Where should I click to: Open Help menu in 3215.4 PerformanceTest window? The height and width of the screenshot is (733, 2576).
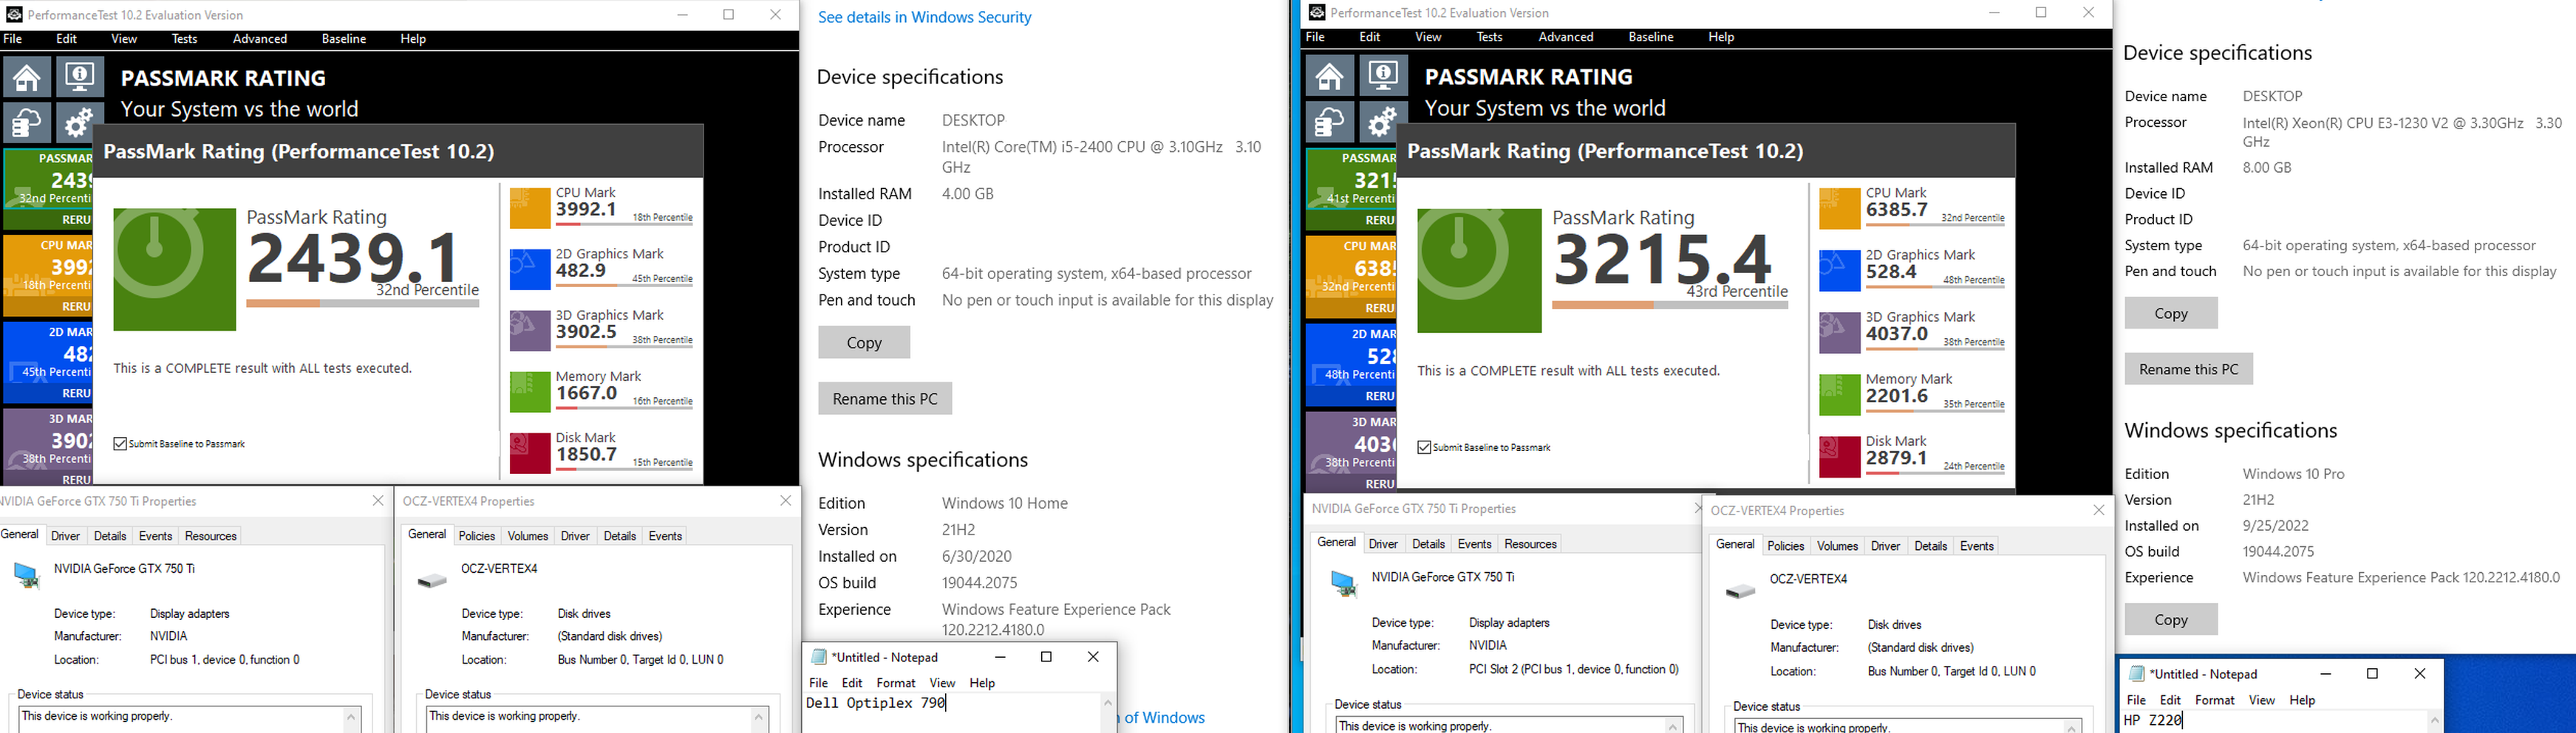point(1721,37)
